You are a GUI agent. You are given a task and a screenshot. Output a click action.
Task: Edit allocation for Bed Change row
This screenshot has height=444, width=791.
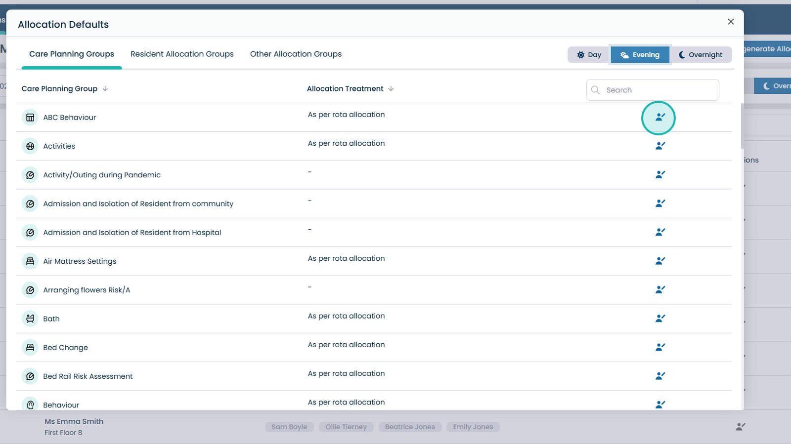(x=659, y=347)
